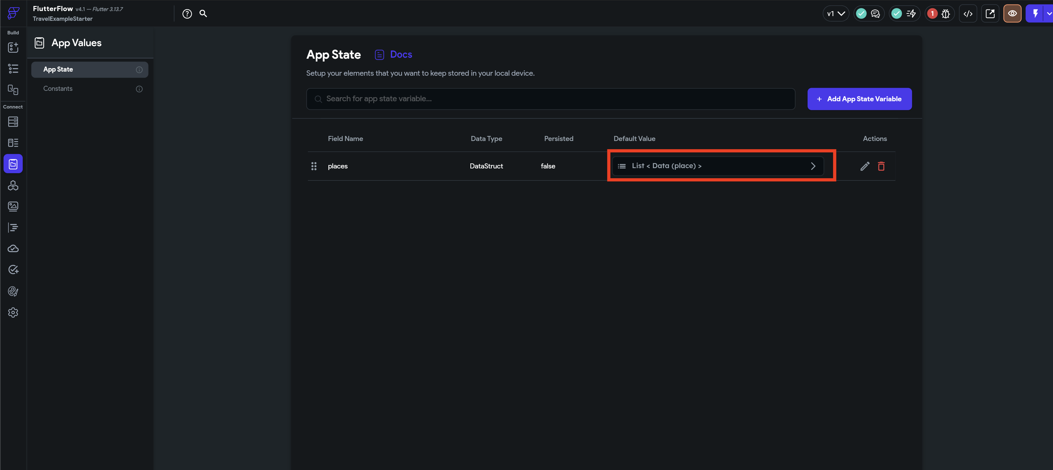The image size is (1053, 470).
Task: Open the Widget Tree icon in sidebar
Action: point(13,69)
